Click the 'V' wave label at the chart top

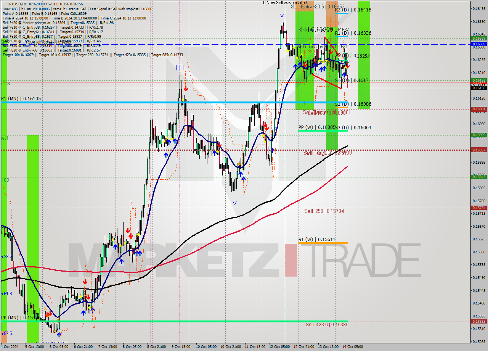coord(282,15)
